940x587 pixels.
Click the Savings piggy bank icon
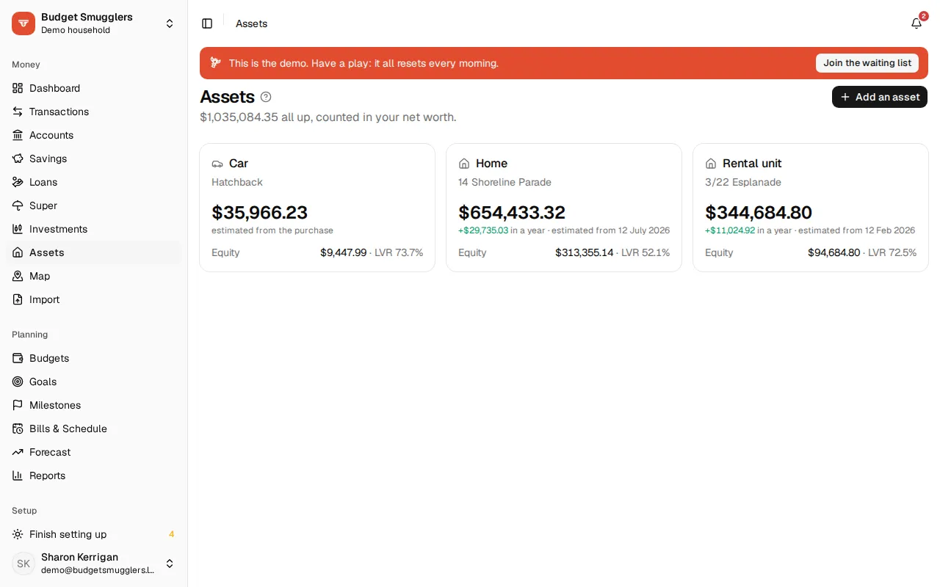coord(18,158)
